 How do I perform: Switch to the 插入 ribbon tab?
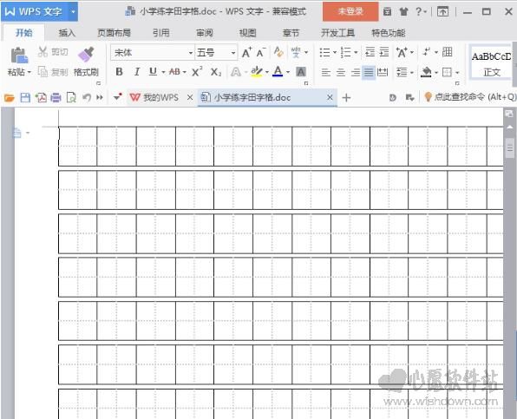tap(67, 33)
